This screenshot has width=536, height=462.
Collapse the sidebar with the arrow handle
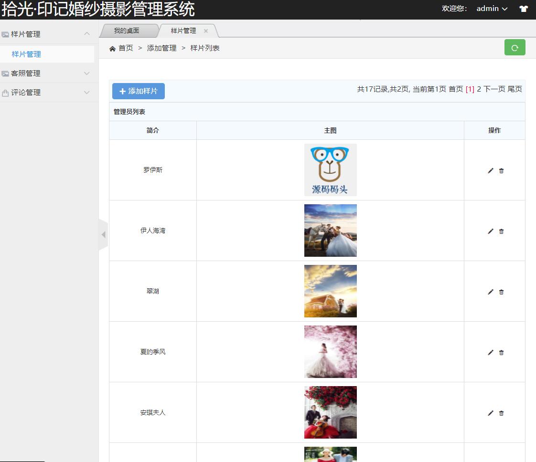[103, 235]
